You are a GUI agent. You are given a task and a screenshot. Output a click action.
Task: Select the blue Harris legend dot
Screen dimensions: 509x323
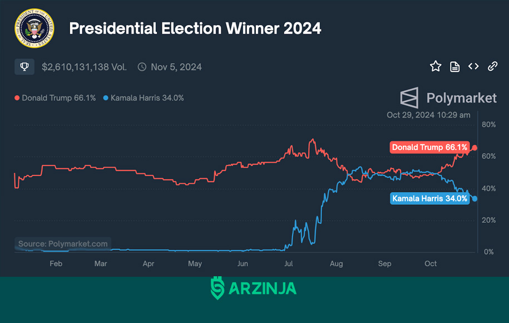106,98
